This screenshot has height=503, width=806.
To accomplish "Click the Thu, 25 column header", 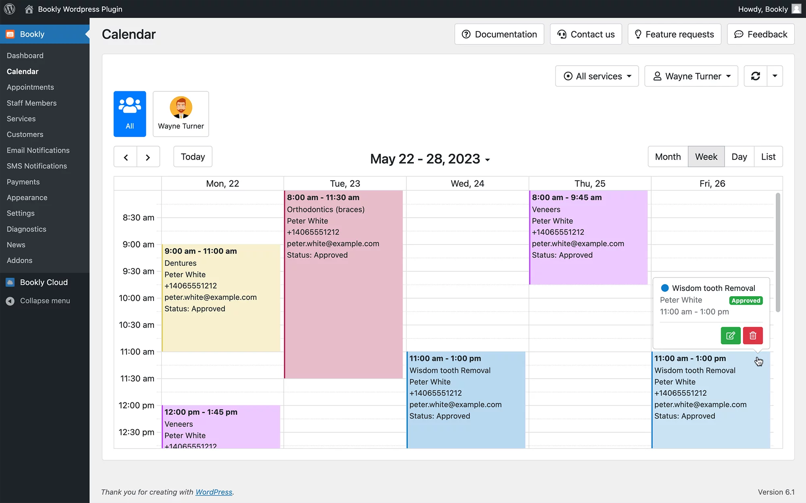I will 590,183.
